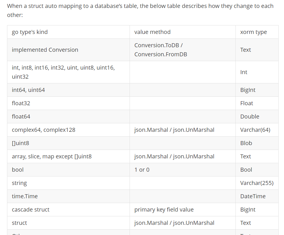The height and width of the screenshot is (235, 284).
Task: Click the 'Double' xorm type cell
Action: [x=250, y=117]
